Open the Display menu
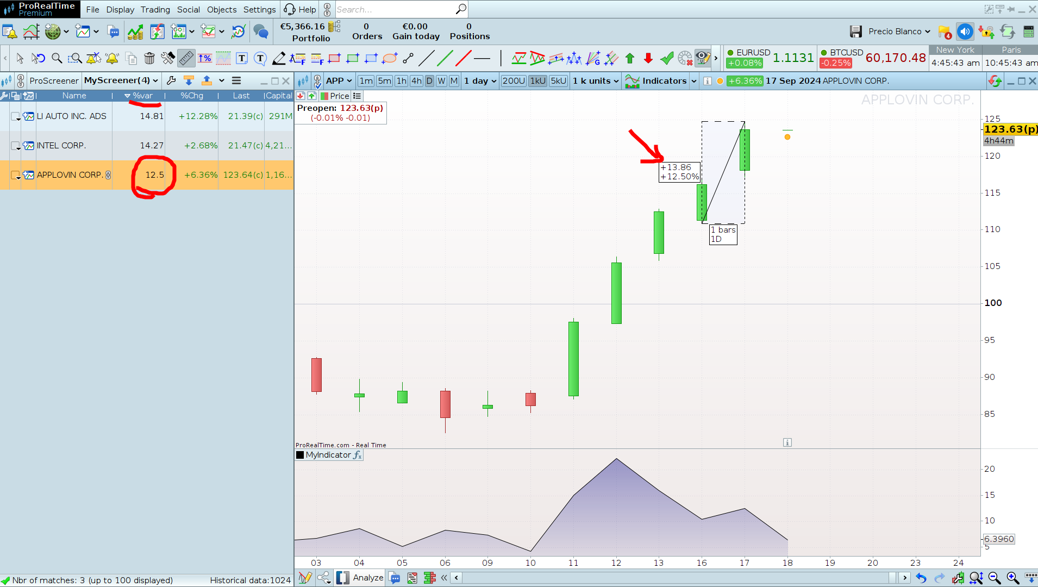Screen dimensions: 1038x587 pos(120,9)
